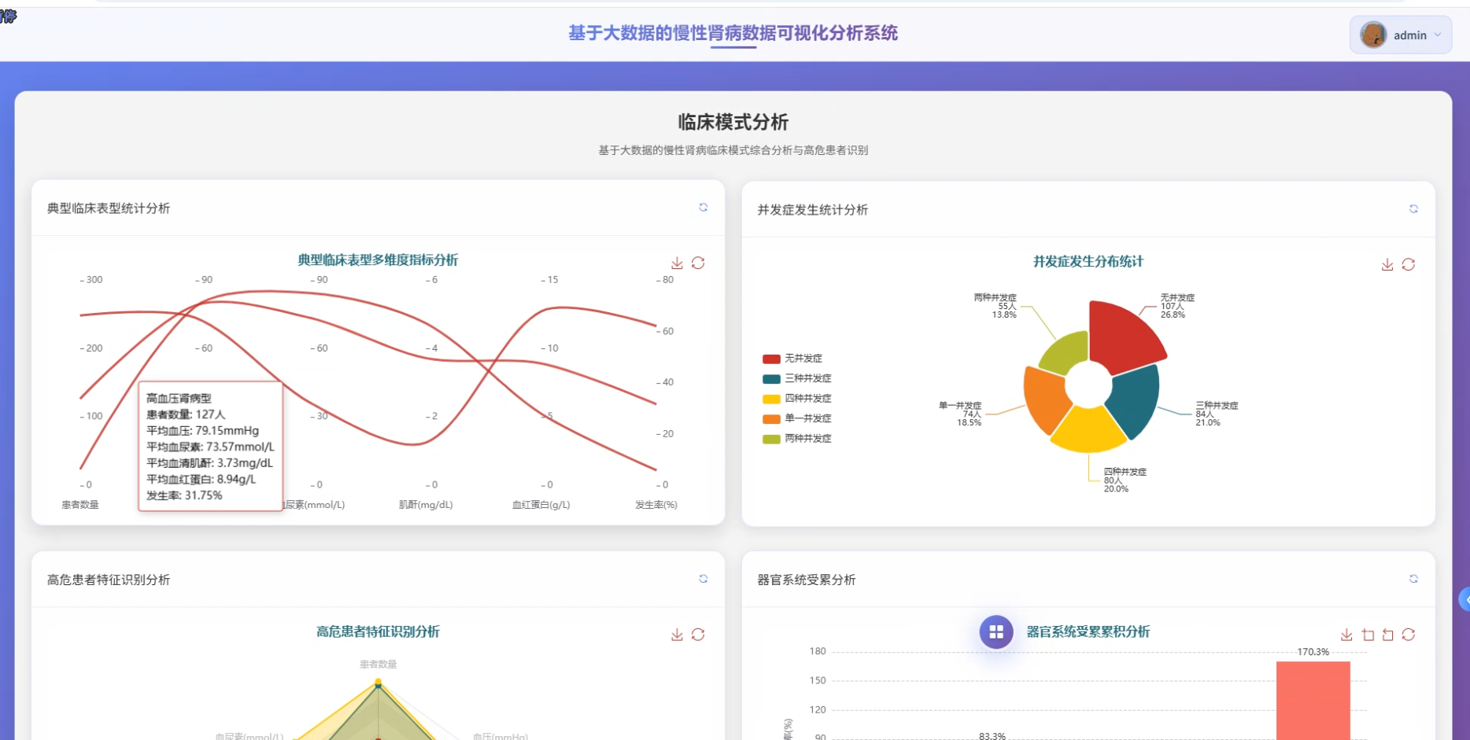Click the 典型临床表型统计分析 card title
The height and width of the screenshot is (740, 1470).
click(x=109, y=208)
